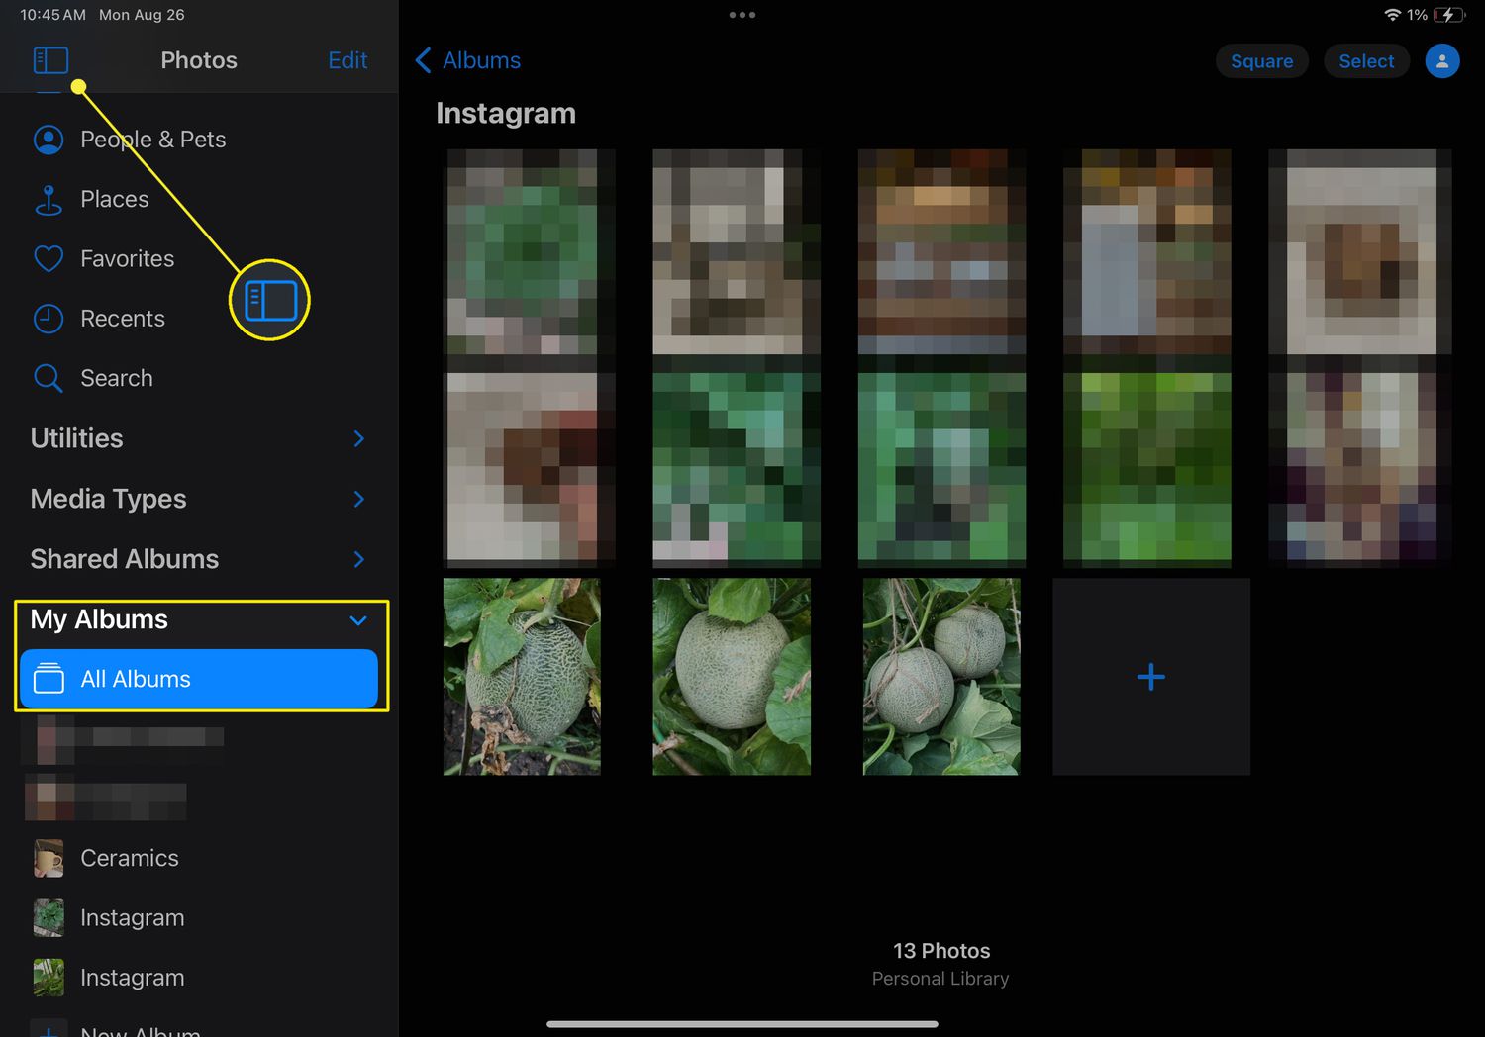Tap the plus tile to add photos
This screenshot has height=1037, width=1485.
(1150, 677)
